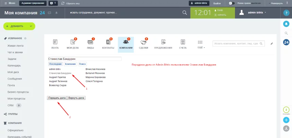Switch to the Поиск tab in user selector
This screenshot has height=138, width=292.
click(x=82, y=64)
